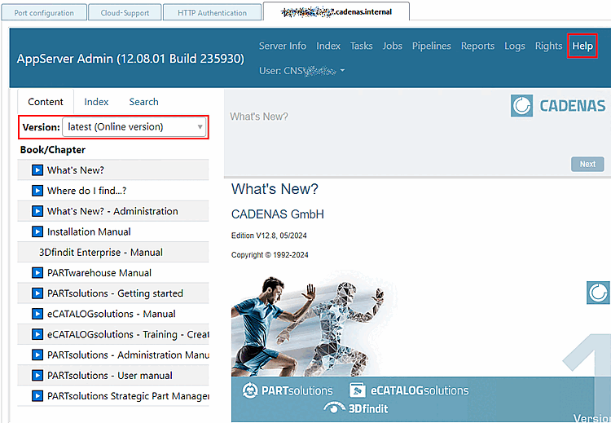Expand eCATALOGsolutions - Manual arrow icon
Image resolution: width=611 pixels, height=423 pixels.
(x=37, y=314)
